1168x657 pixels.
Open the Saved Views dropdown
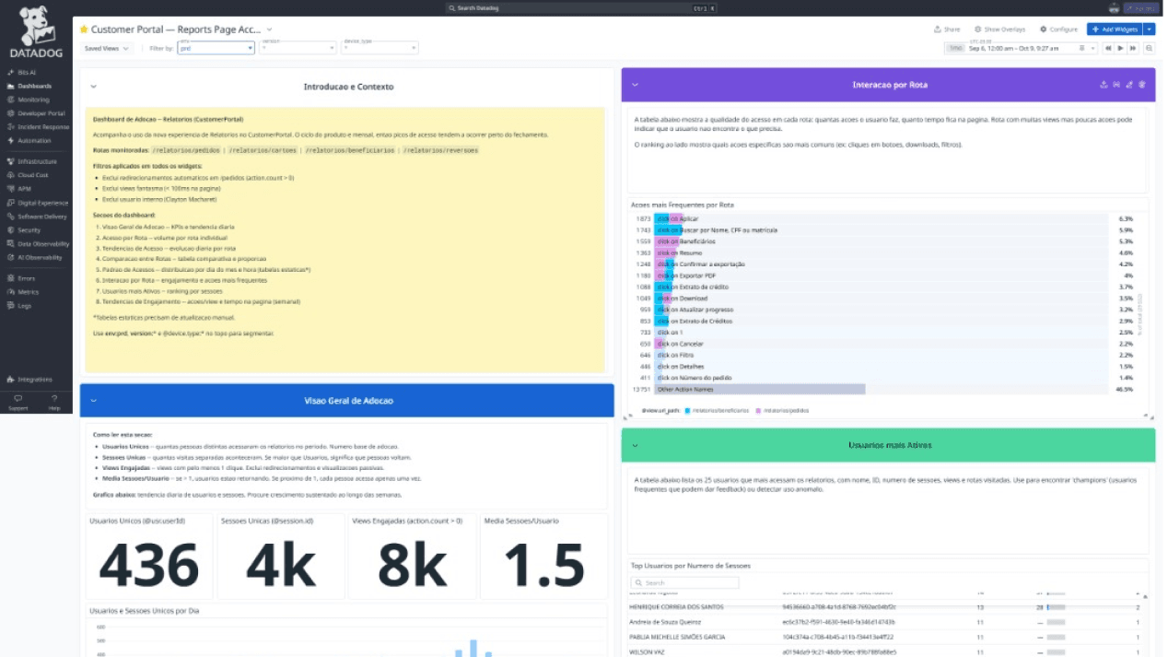click(107, 48)
